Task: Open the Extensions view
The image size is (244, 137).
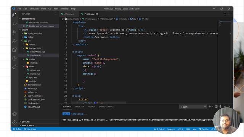Action: pos(14,50)
